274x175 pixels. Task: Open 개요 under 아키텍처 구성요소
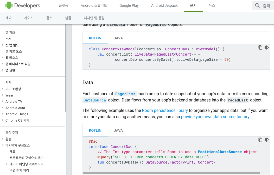[x=12, y=151]
